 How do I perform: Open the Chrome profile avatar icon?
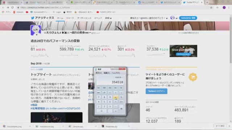point(224,8)
